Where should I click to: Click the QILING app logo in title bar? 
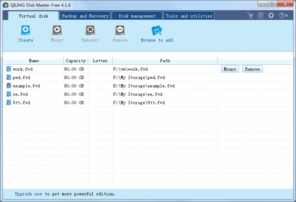pyautogui.click(x=6, y=5)
